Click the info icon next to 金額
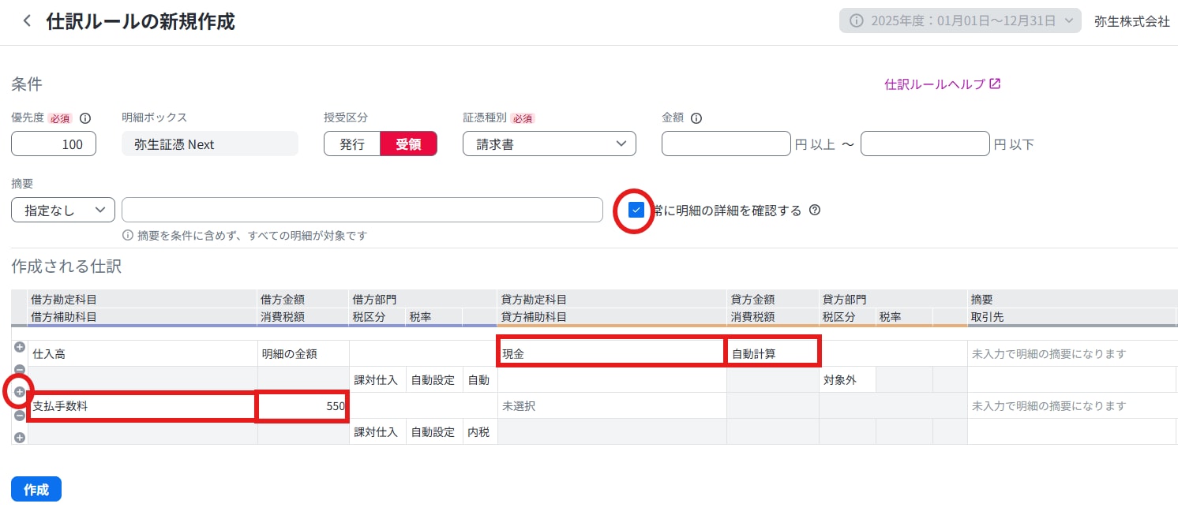1178x511 pixels. [x=696, y=118]
